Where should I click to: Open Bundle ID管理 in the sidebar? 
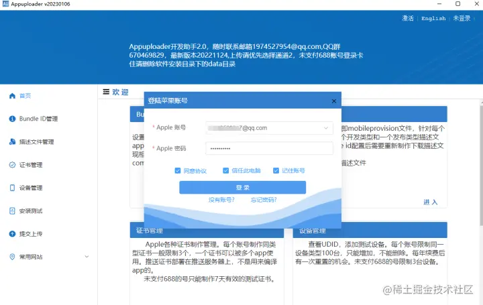(38, 119)
